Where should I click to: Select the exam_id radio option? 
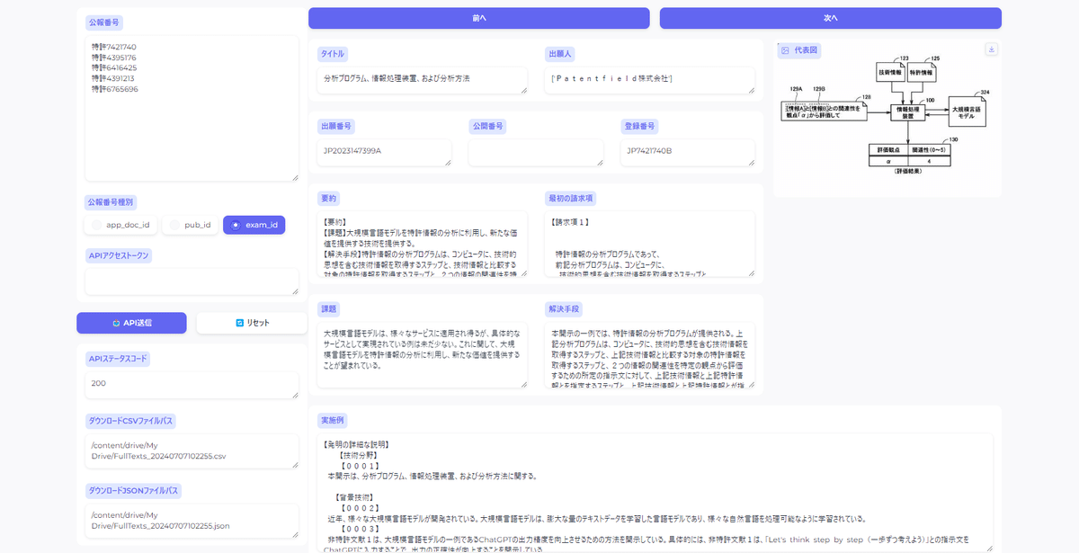pyautogui.click(x=254, y=225)
